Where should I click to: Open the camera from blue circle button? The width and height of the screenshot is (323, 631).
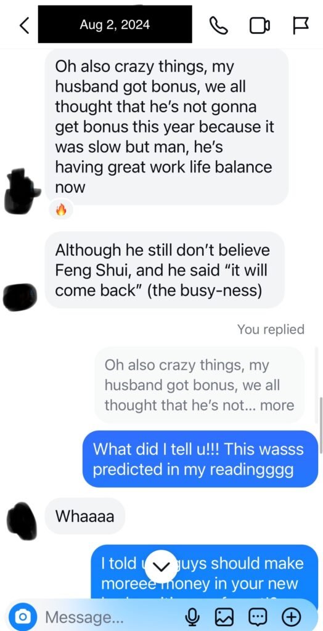click(25, 616)
